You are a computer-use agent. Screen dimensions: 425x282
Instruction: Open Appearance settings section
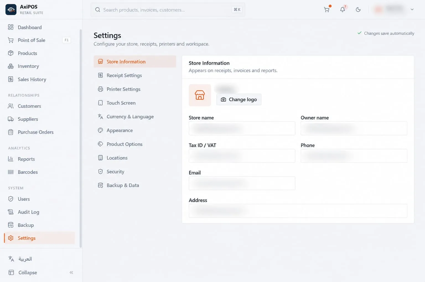(x=135, y=130)
